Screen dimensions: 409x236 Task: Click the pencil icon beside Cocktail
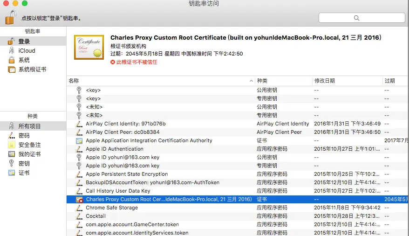point(79,216)
